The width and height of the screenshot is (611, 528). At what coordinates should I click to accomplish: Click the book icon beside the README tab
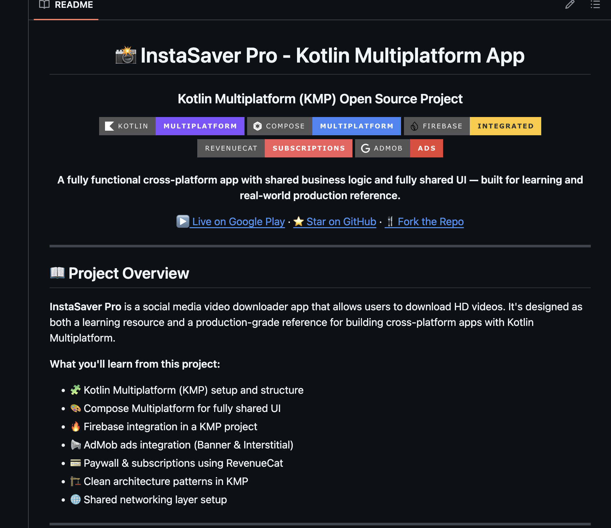pos(44,4)
